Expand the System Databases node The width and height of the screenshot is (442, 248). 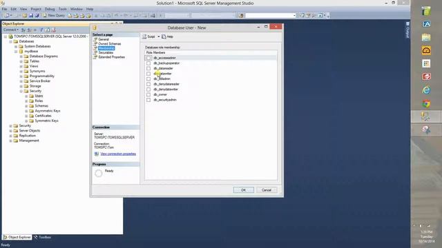coord(16,46)
